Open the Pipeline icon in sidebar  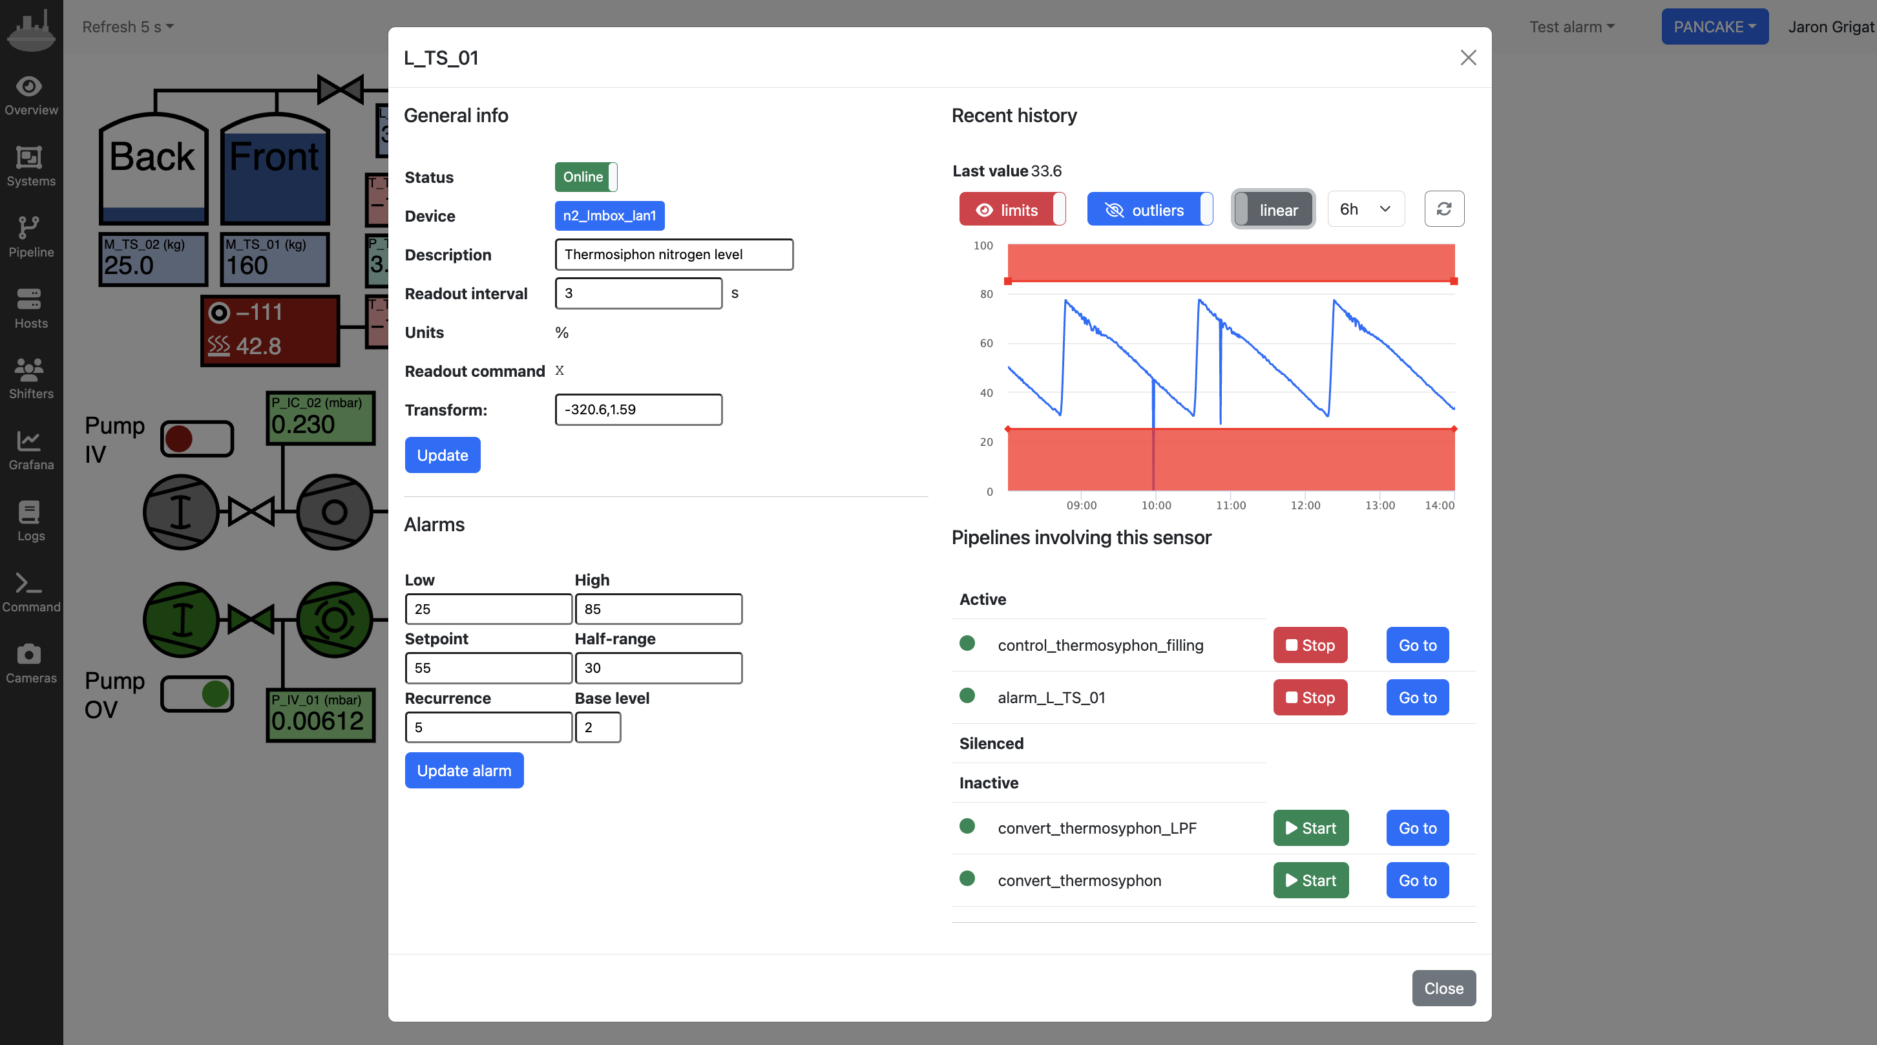pos(29,228)
